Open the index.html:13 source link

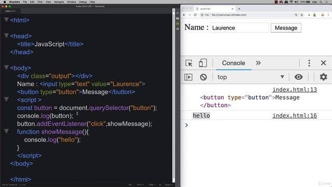pyautogui.click(x=295, y=89)
